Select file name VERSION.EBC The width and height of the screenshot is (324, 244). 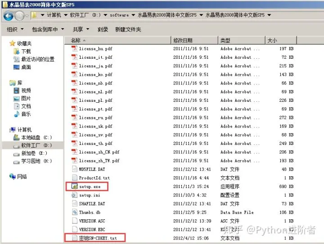[92, 230]
